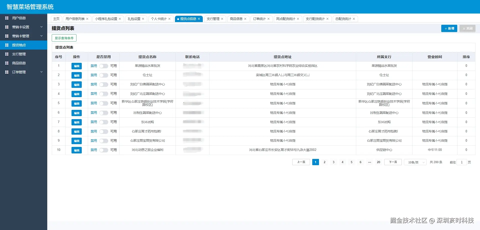This screenshot has width=480, height=230.
Task: Click the 商品信息 sidebar grid icon
Action: pos(7,63)
